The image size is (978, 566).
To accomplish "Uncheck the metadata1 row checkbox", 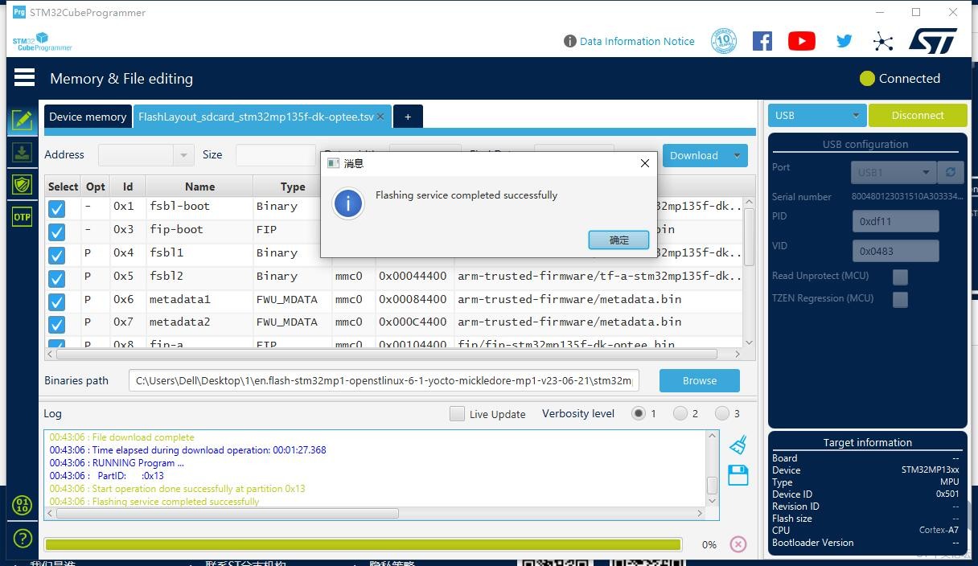I will tap(56, 301).
